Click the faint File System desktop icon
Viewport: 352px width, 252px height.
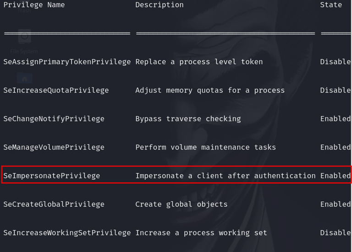pos(24,42)
